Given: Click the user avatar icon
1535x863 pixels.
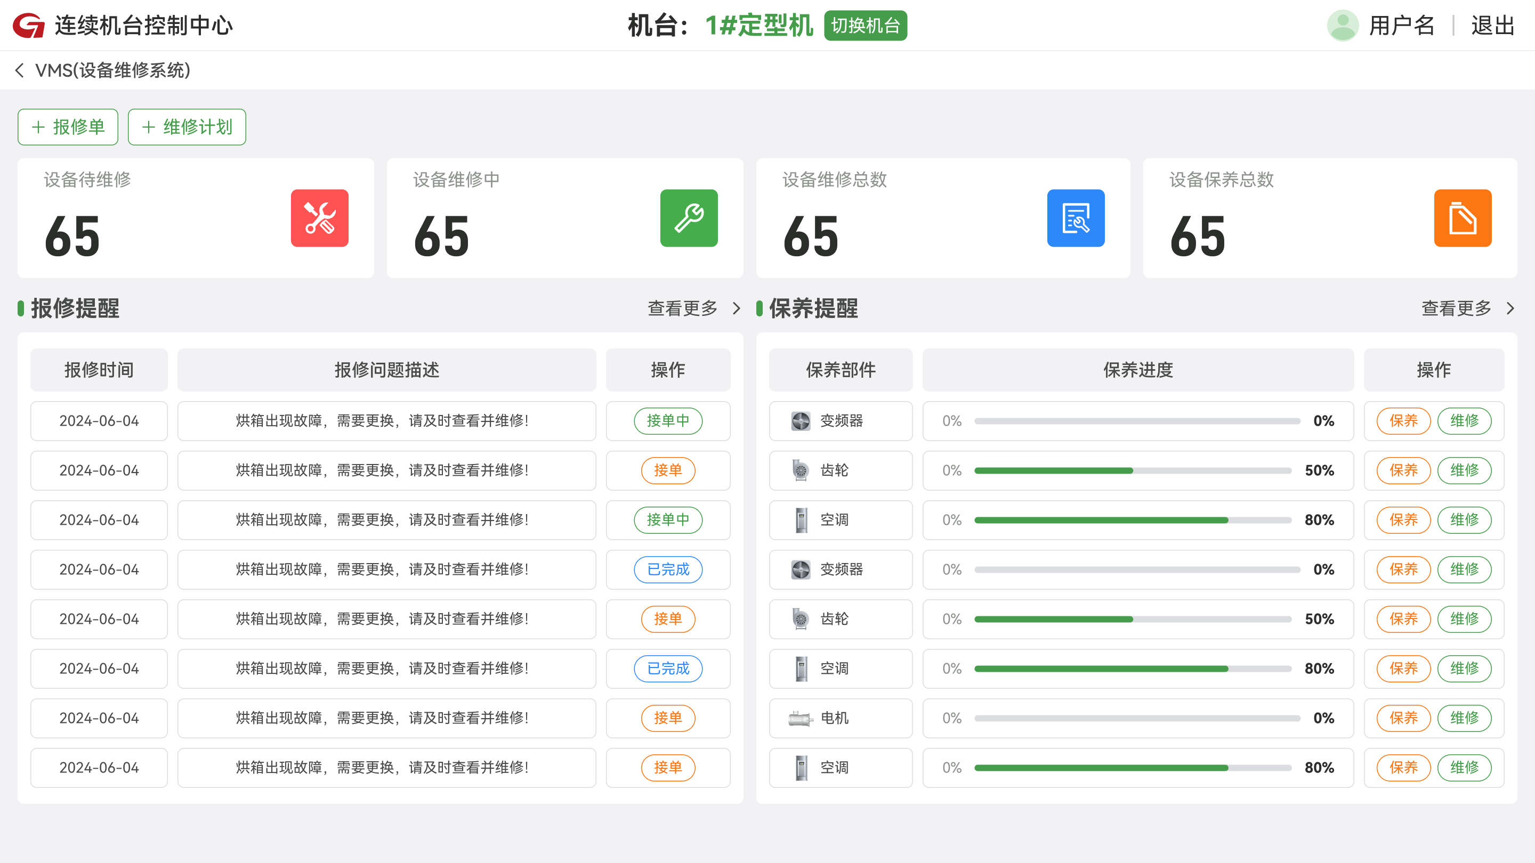Looking at the screenshot, I should [x=1343, y=26].
